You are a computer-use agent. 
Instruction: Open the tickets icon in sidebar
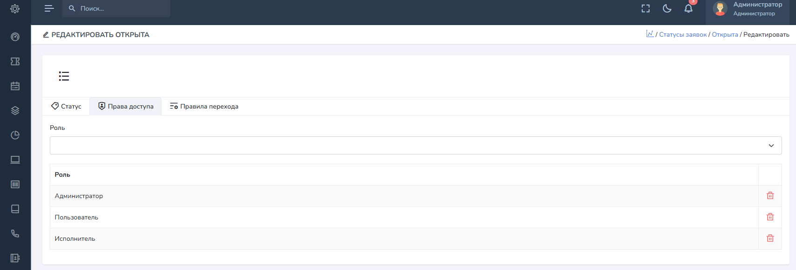15,62
